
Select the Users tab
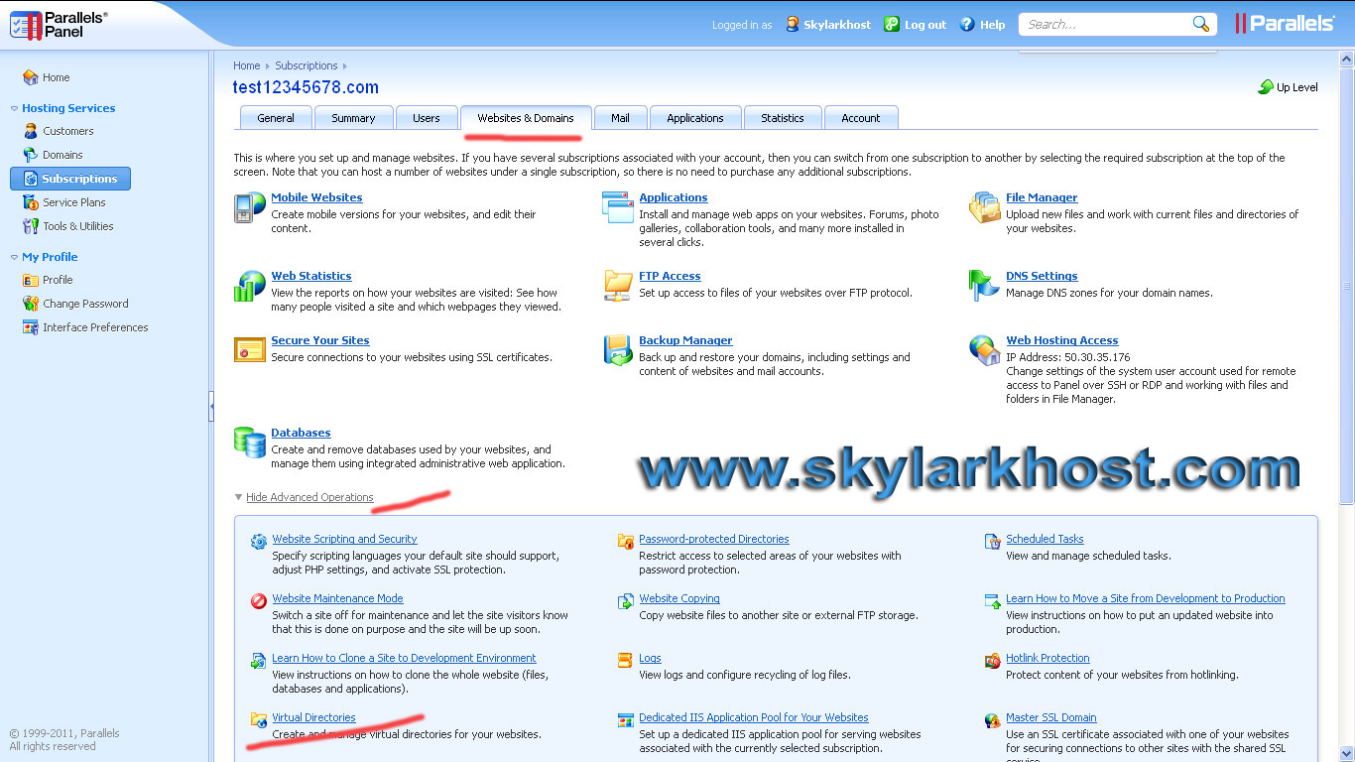point(427,118)
